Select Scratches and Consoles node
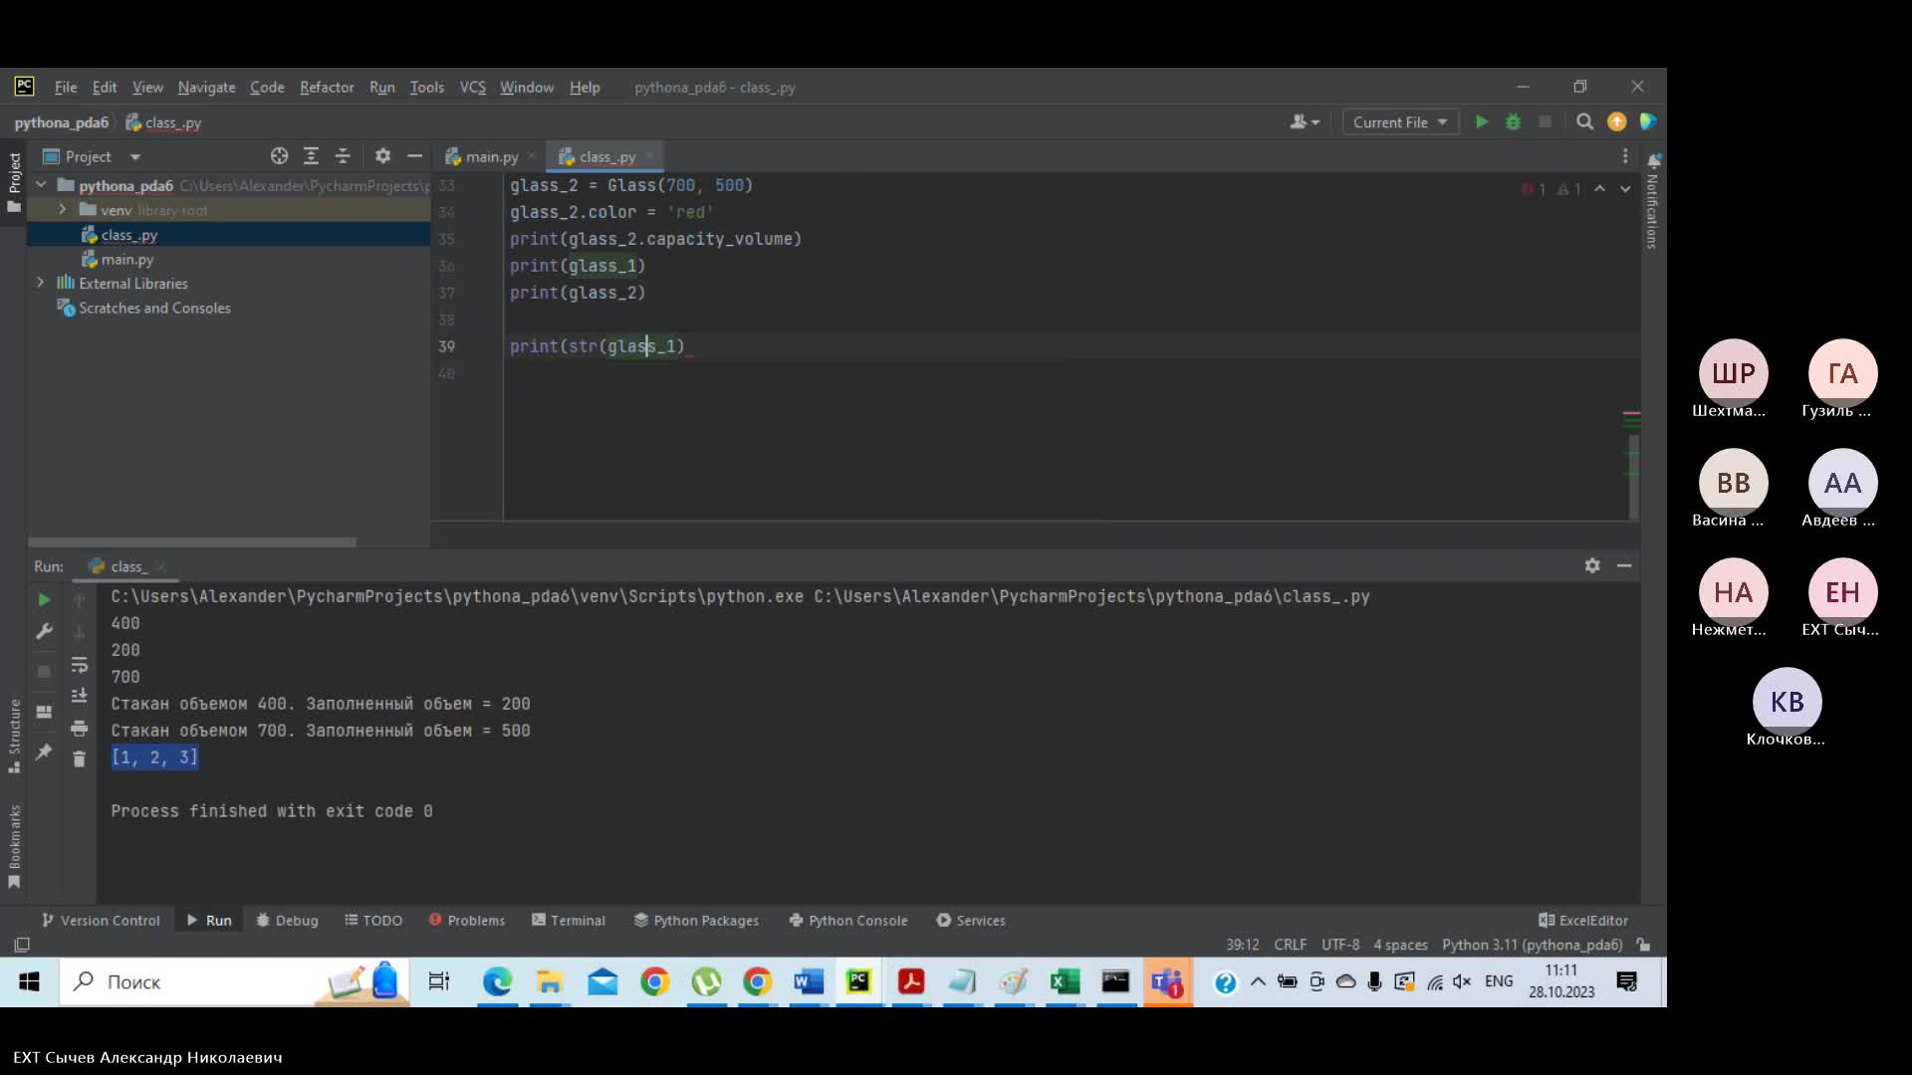The width and height of the screenshot is (1912, 1075). (154, 308)
